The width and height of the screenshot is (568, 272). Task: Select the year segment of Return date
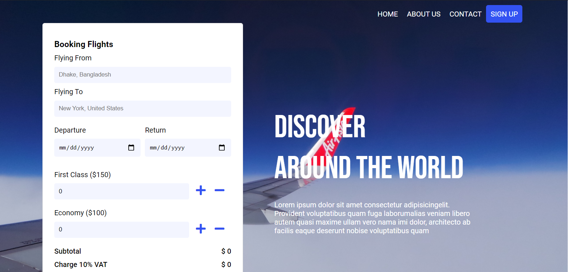pos(178,148)
